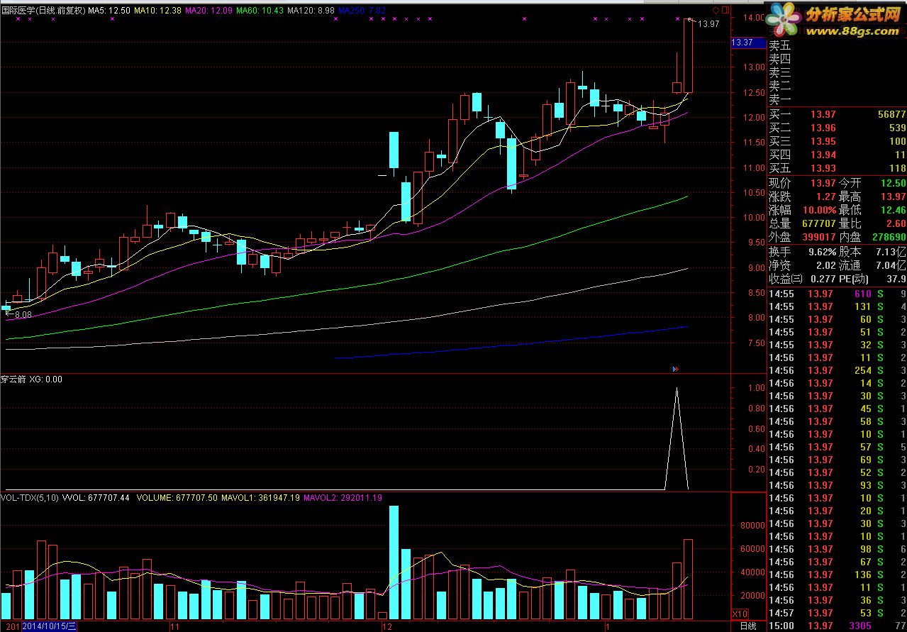Click the MA250: 7.82 indicator label

click(x=362, y=11)
